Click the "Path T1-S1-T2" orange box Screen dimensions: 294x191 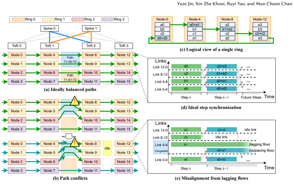(x=70, y=77)
